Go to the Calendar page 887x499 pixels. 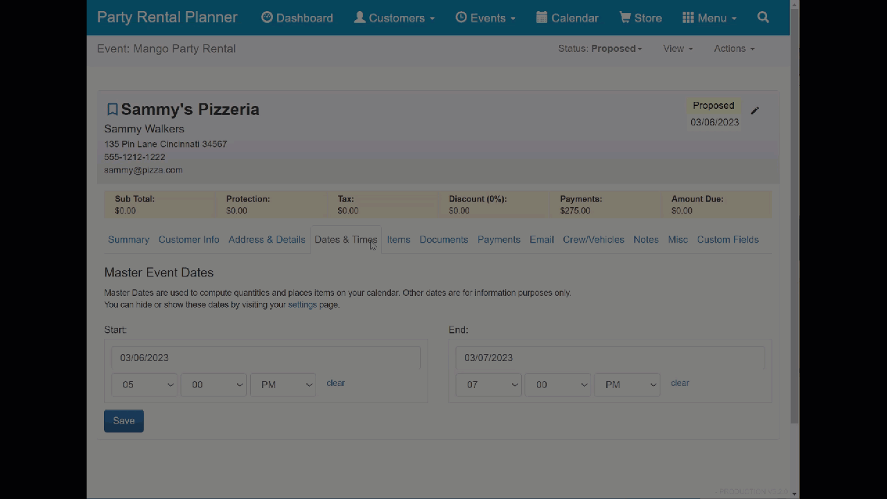[x=567, y=18]
